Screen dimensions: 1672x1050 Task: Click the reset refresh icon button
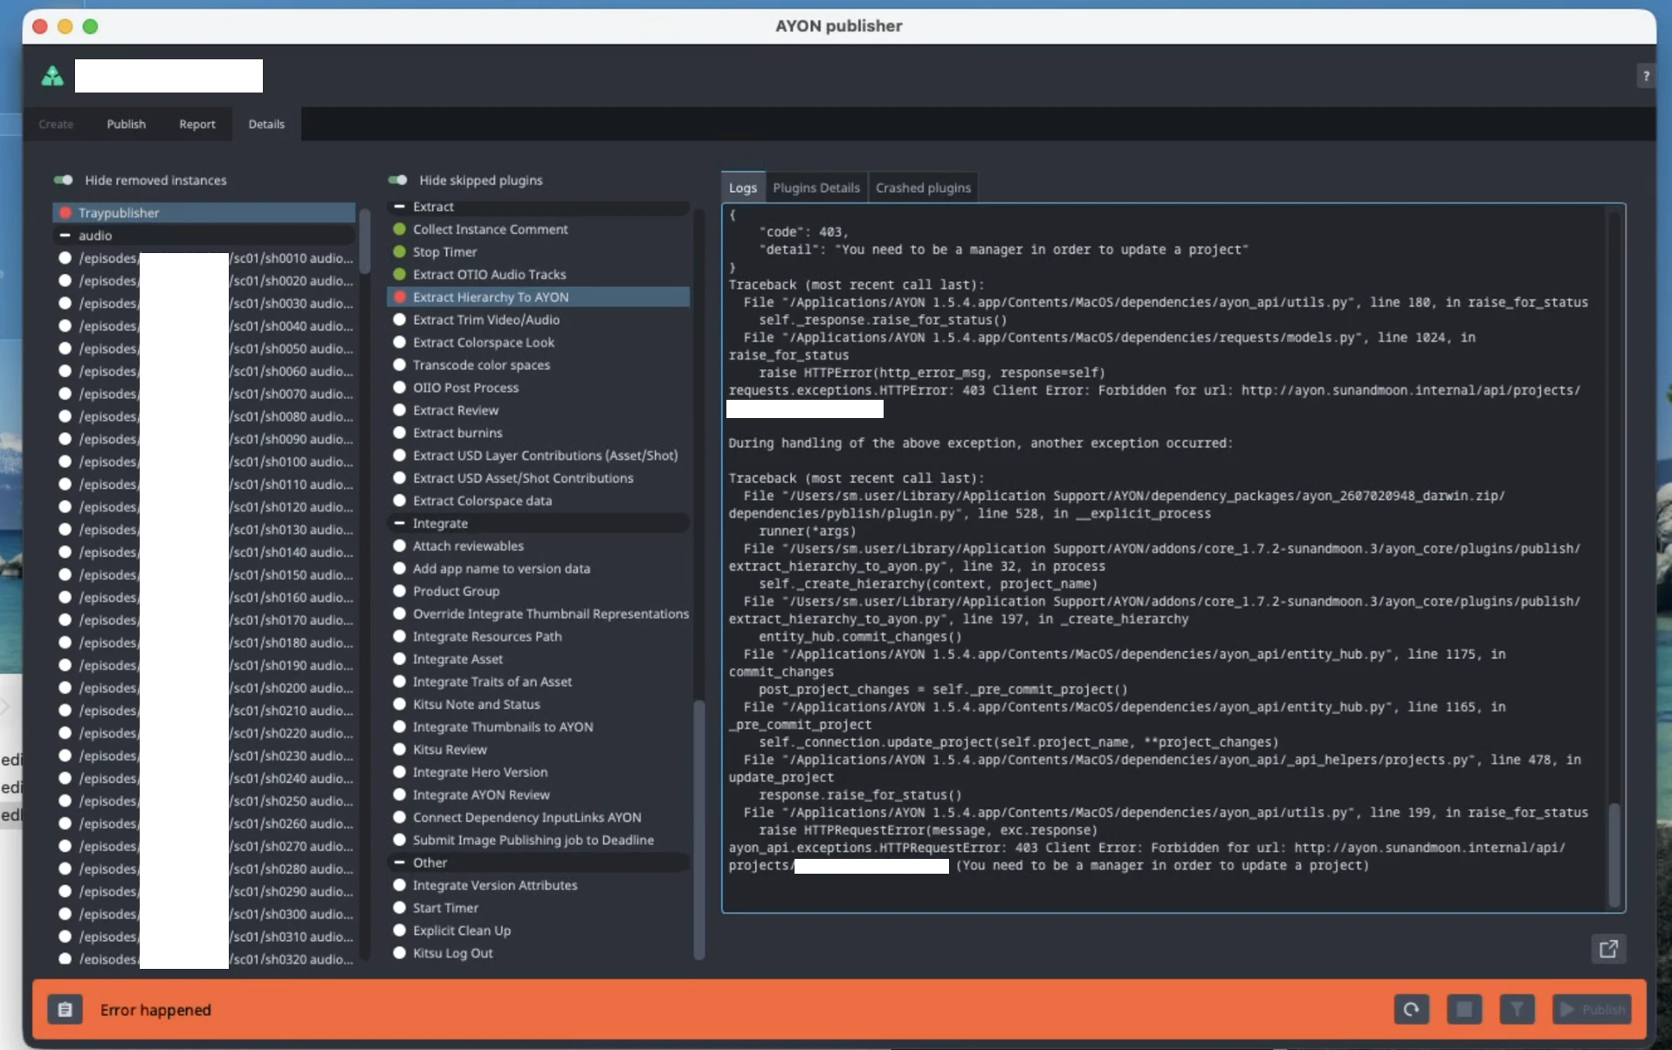[1411, 1010]
